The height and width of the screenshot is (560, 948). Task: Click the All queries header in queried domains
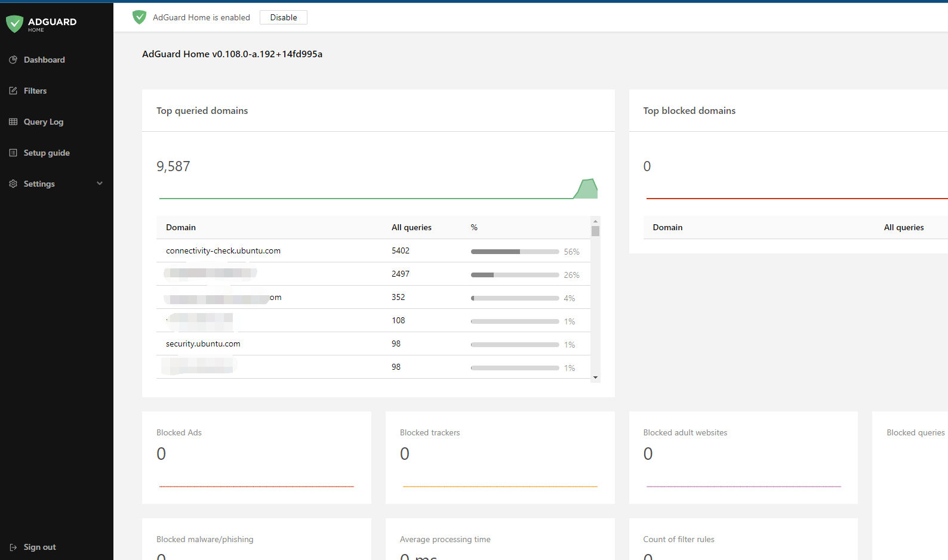point(411,227)
